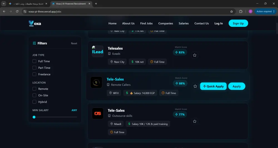Open Tele-Sales title at Outsource skills
The image size is (278, 148).
(116, 110)
